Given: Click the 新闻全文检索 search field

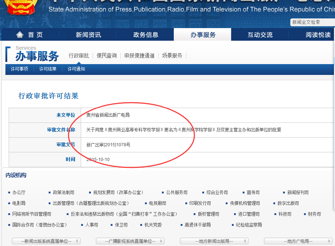Looking at the screenshot, I should [x=312, y=22].
